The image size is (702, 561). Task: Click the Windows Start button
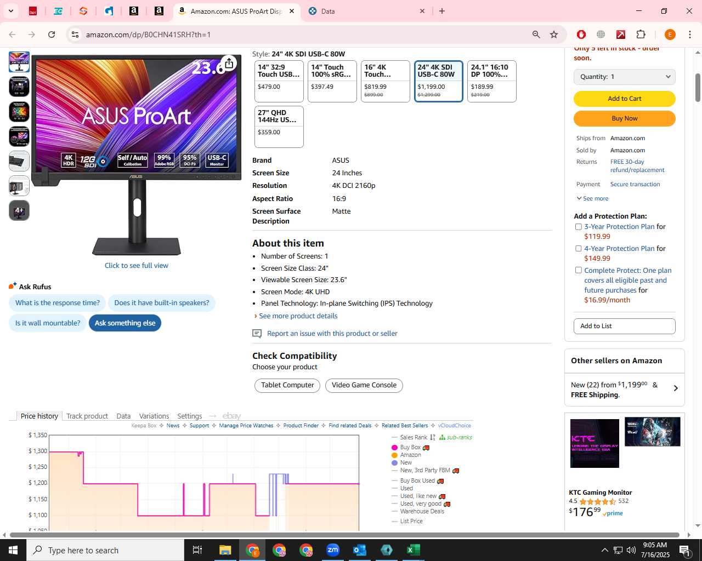pos(13,550)
